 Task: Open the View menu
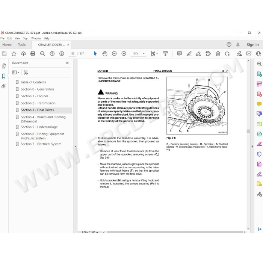[x=17, y=38]
